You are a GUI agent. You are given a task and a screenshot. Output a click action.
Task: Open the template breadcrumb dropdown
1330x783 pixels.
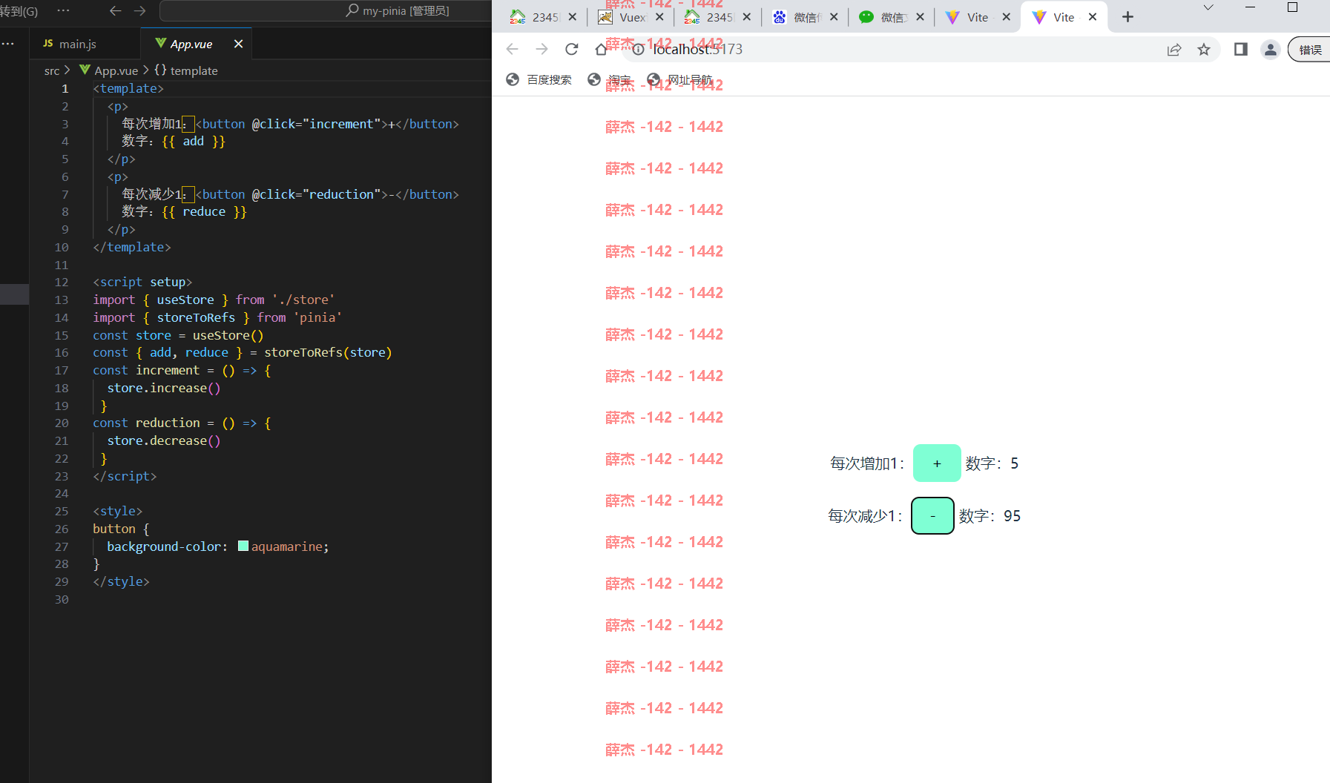pos(186,70)
